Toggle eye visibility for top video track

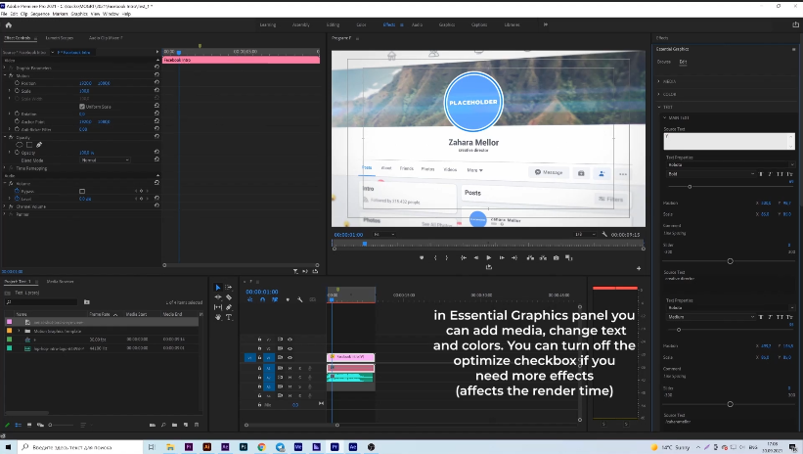tap(290, 340)
